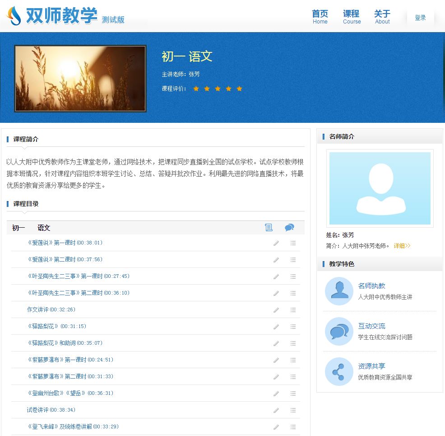The image size is (445, 436).
Task: Click pencil icon for 《驿路梨花》(00:31:15)
Action: pos(276,327)
